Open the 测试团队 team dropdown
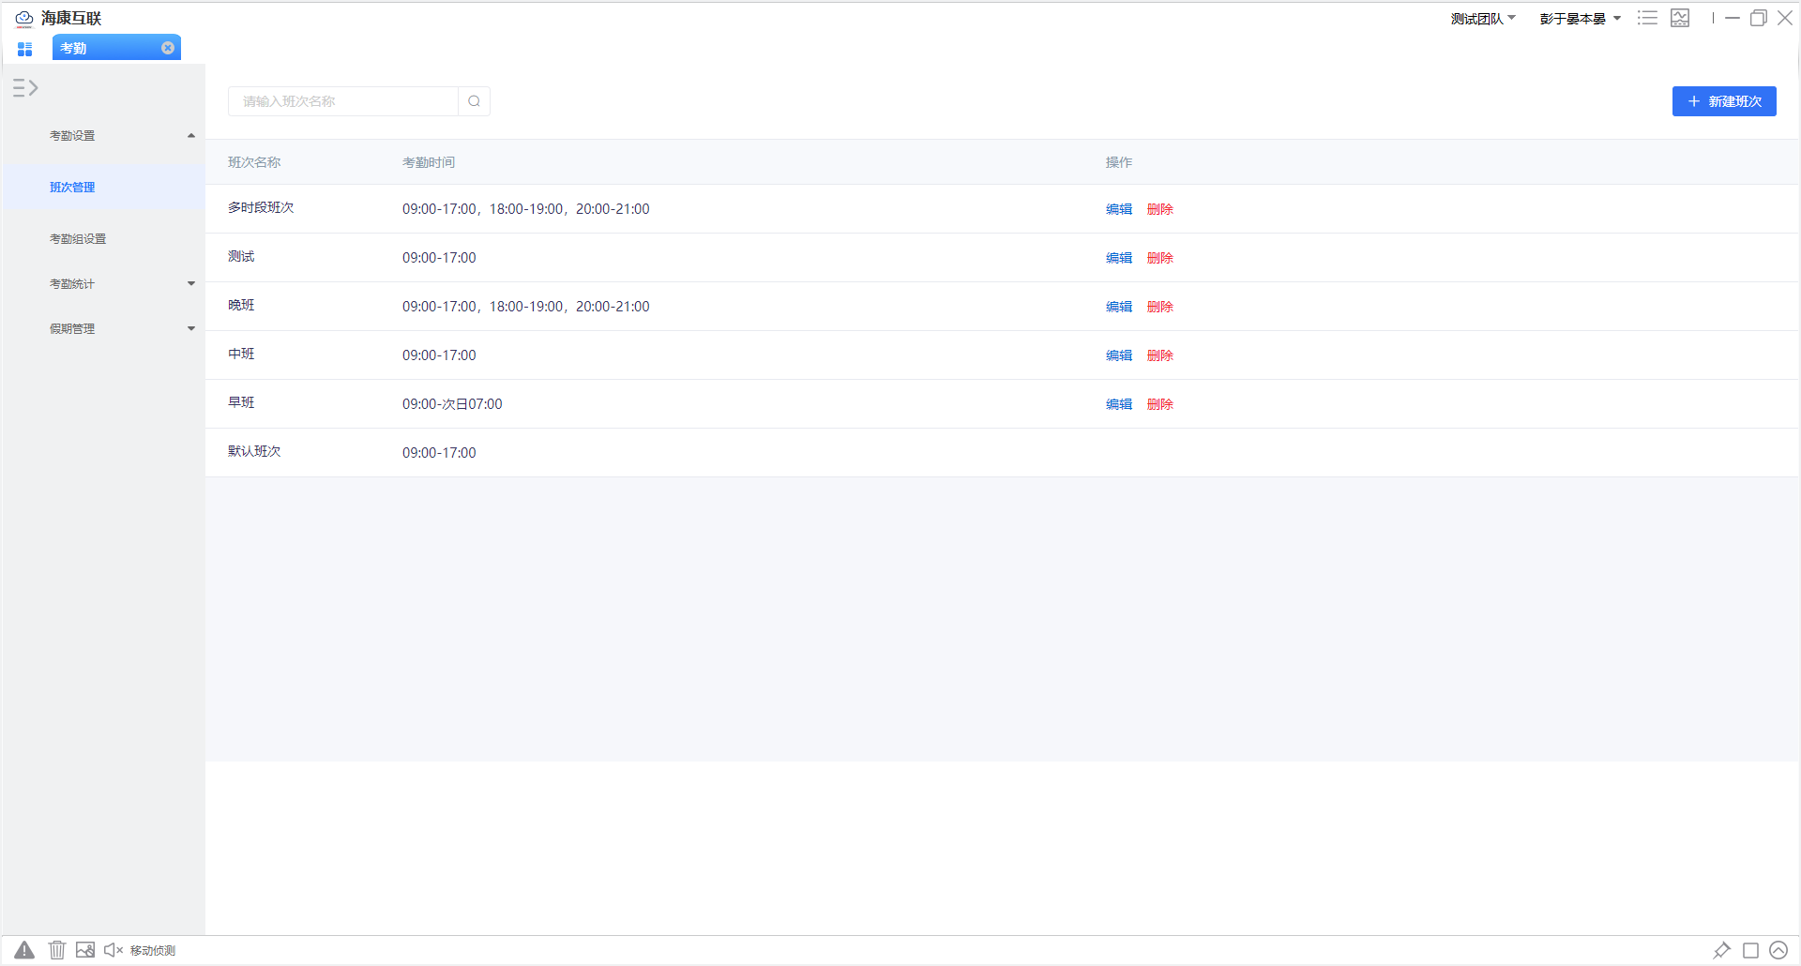This screenshot has width=1801, height=966. pos(1483,19)
